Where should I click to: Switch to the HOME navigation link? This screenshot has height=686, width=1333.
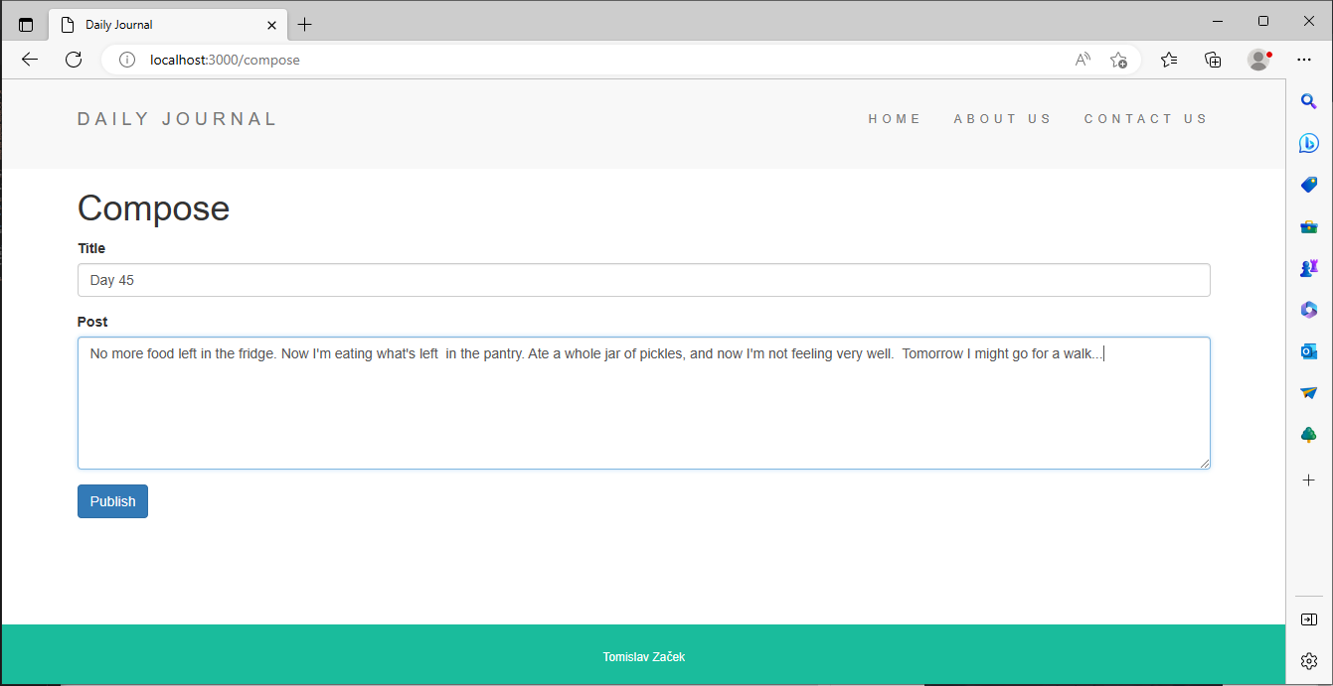[x=895, y=118]
